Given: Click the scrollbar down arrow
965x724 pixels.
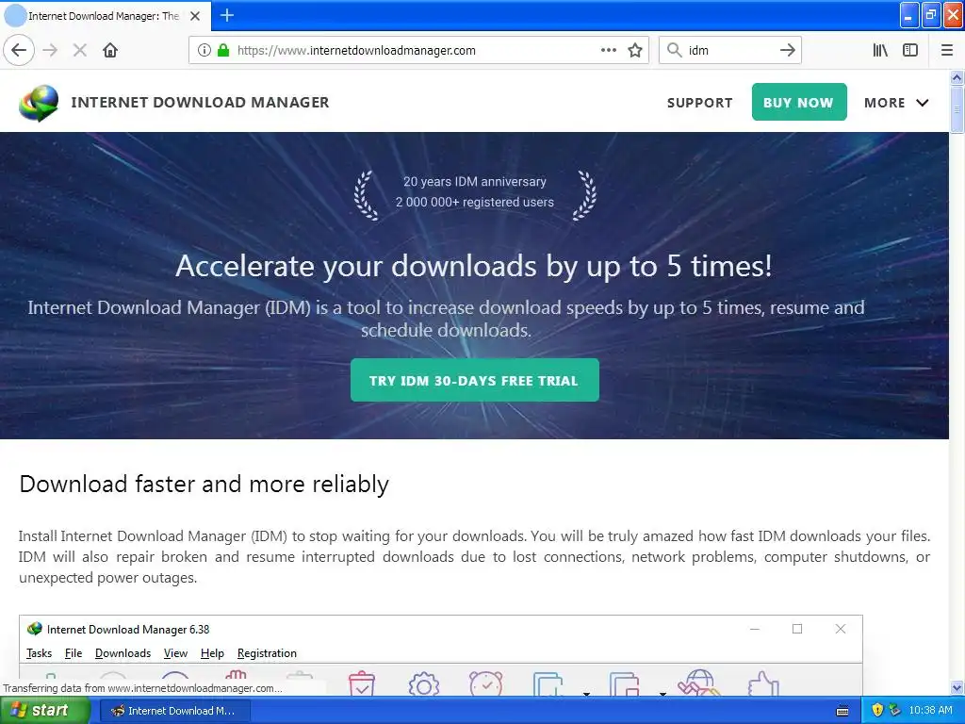Looking at the screenshot, I should pyautogui.click(x=957, y=687).
